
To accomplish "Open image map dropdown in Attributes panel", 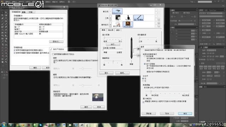I will [x=185, y=21].
